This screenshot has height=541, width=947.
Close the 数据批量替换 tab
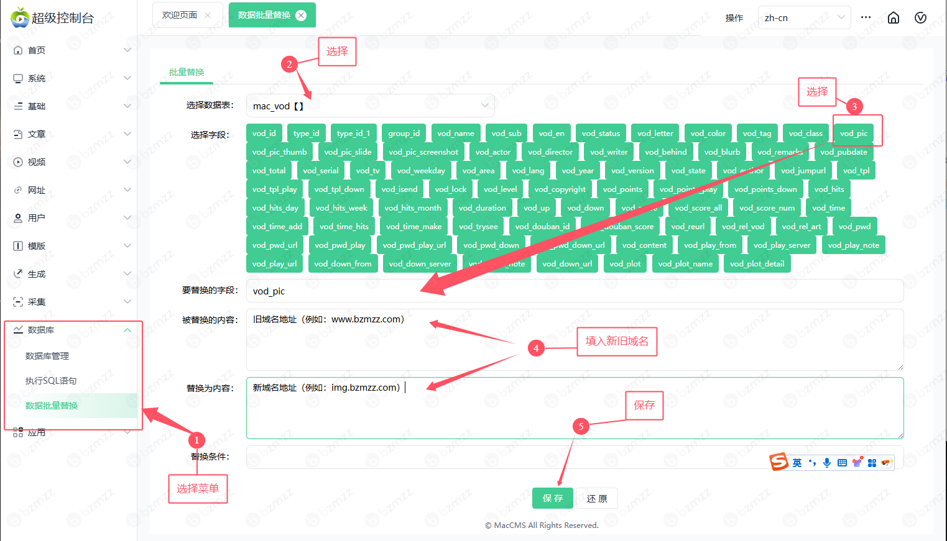[x=301, y=15]
